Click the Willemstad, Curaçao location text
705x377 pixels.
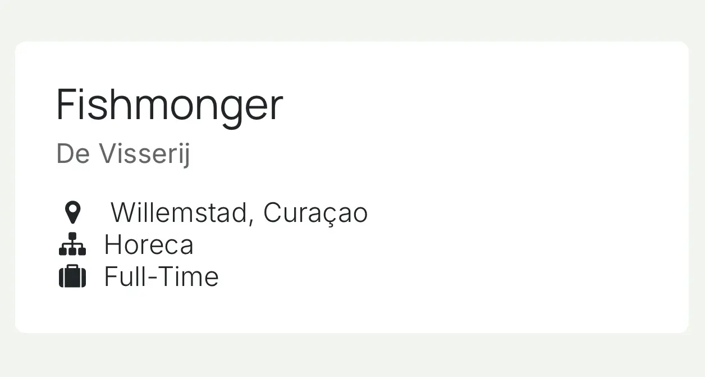(x=239, y=213)
